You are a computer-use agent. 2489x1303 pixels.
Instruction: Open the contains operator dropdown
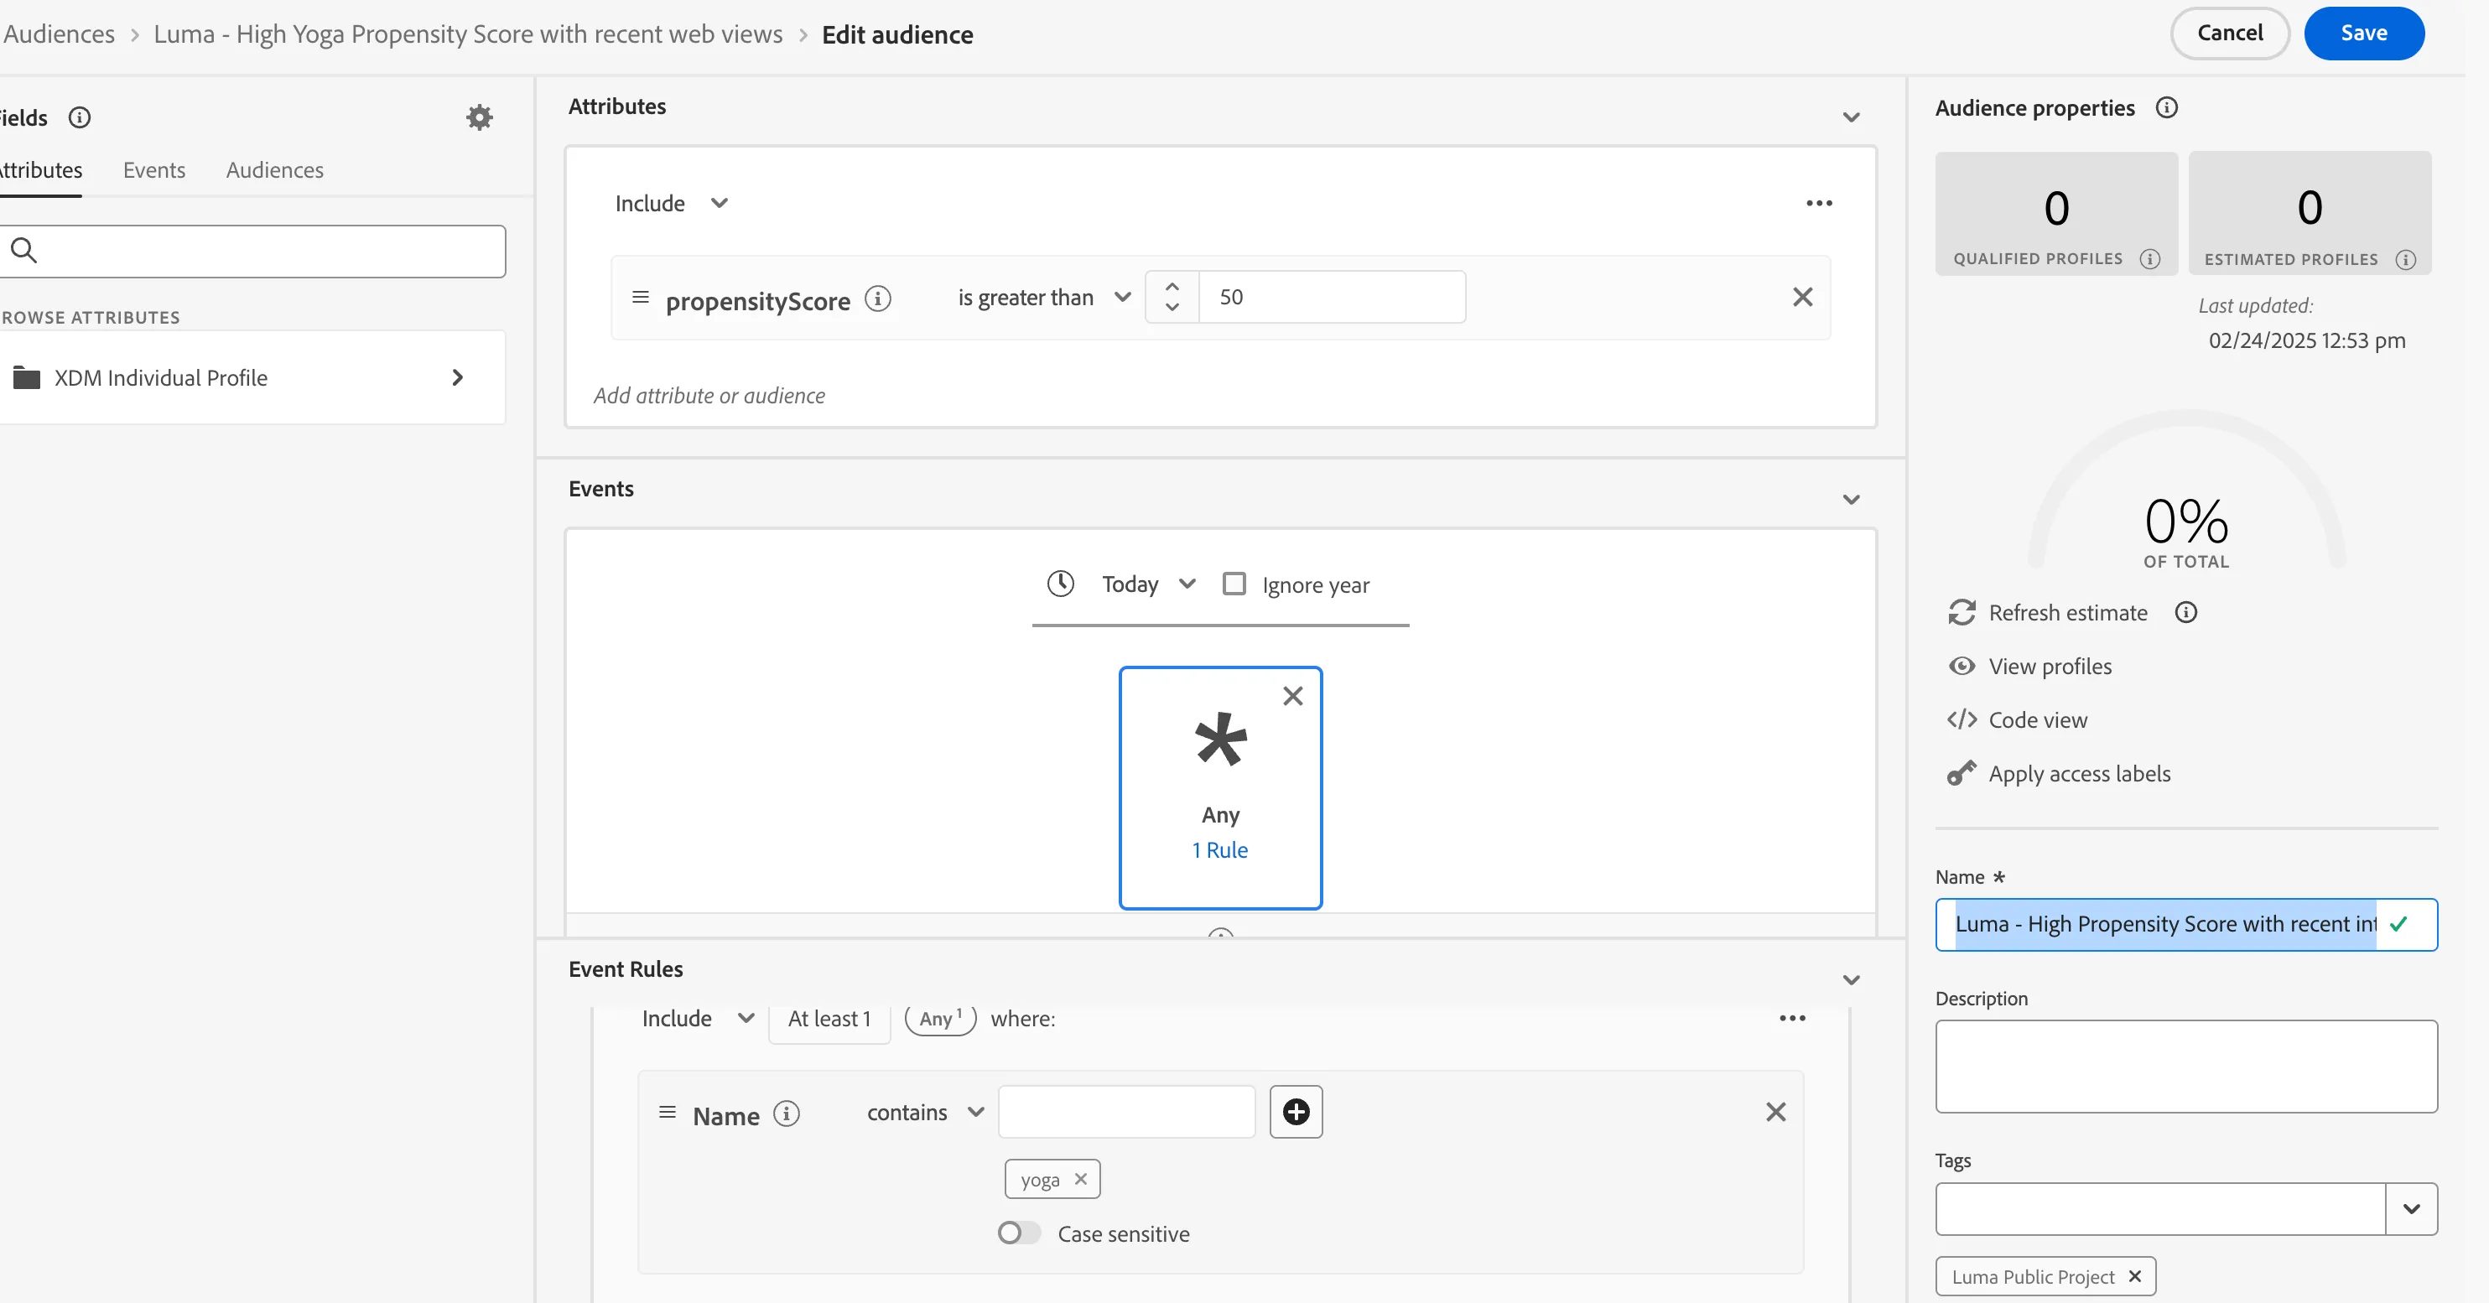click(925, 1113)
